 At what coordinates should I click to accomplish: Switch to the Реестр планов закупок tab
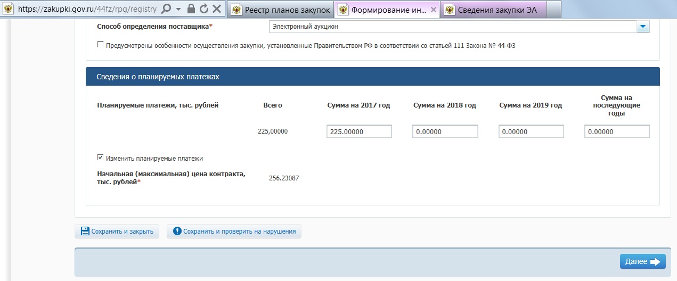[x=280, y=9]
